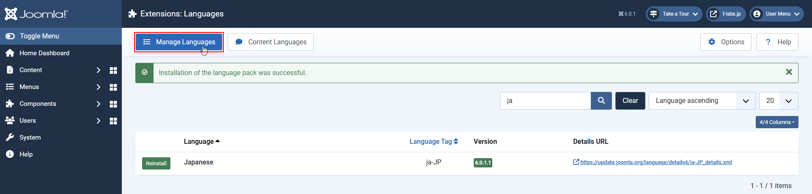Open the Language ascending sort dropdown
The image size is (812, 194).
point(702,101)
